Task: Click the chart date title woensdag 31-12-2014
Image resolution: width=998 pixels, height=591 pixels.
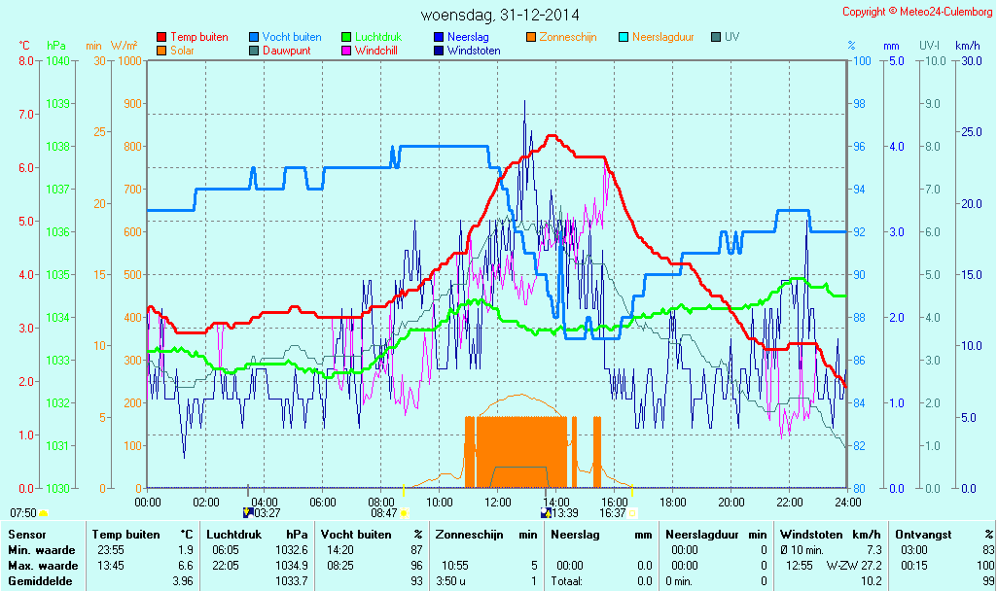Action: pos(500,16)
